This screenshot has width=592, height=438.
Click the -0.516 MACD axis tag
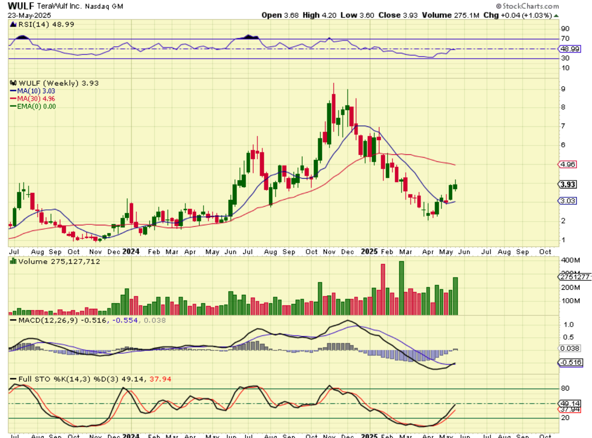tap(571, 362)
